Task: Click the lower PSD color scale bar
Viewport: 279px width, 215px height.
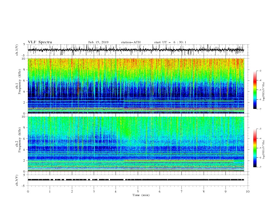Action: coord(255,148)
